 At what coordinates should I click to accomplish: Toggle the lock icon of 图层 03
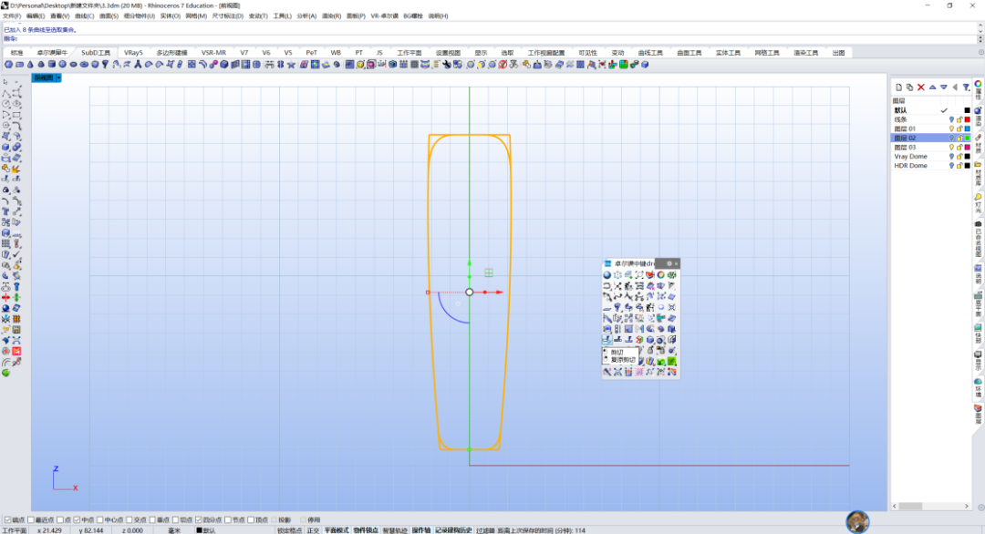959,148
